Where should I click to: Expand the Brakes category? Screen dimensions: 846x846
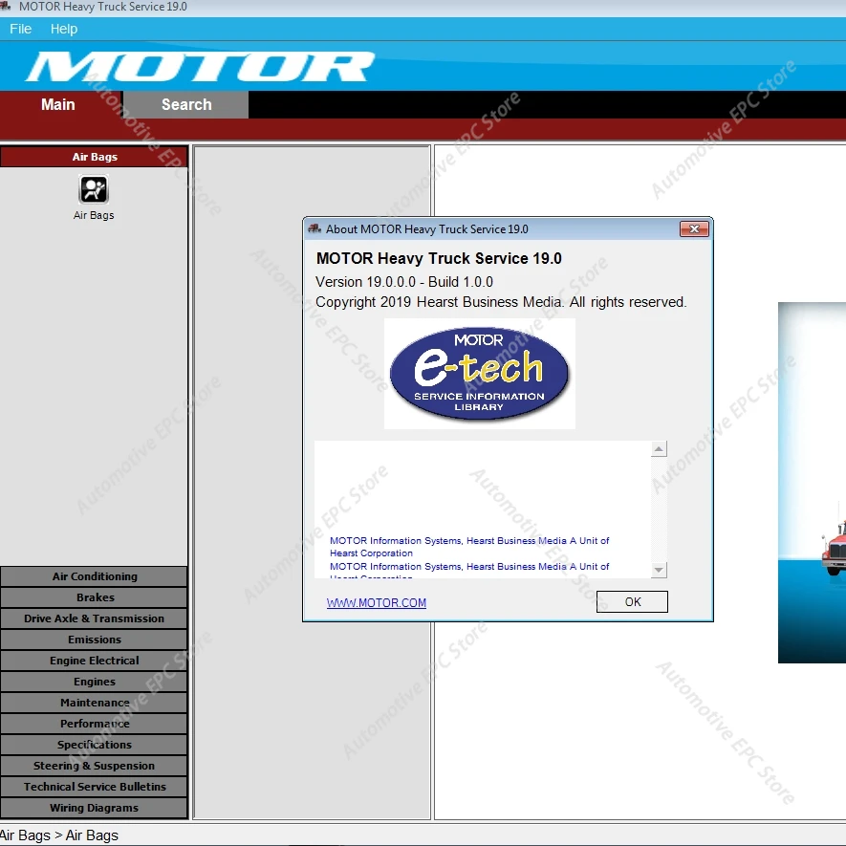coord(95,597)
